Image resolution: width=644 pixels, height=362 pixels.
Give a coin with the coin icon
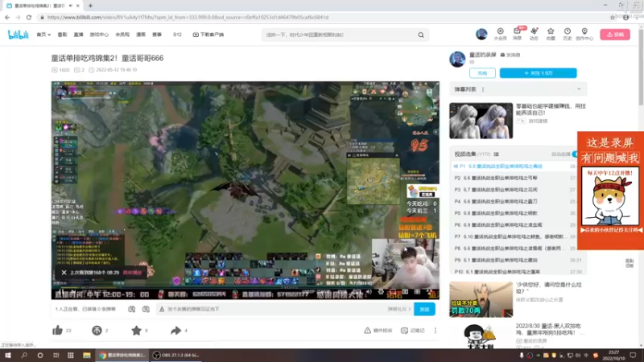pos(97,331)
